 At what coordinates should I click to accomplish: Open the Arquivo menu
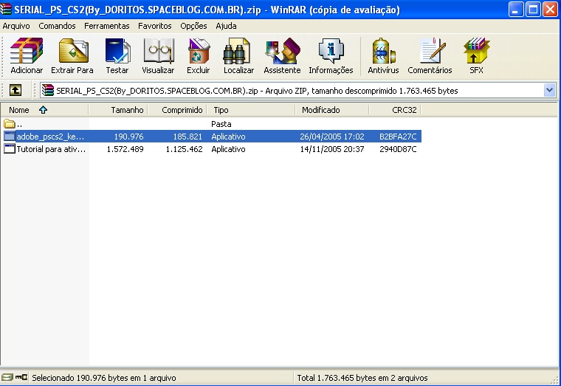tap(16, 26)
